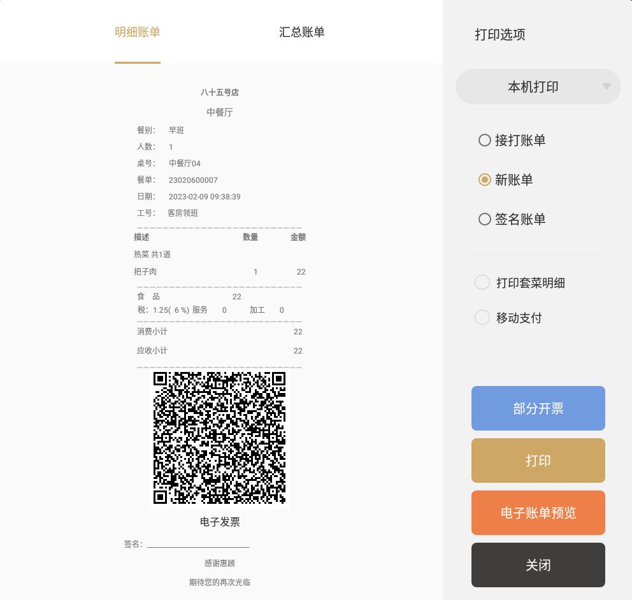
Task: Click the 金额 column header
Action: tap(298, 237)
